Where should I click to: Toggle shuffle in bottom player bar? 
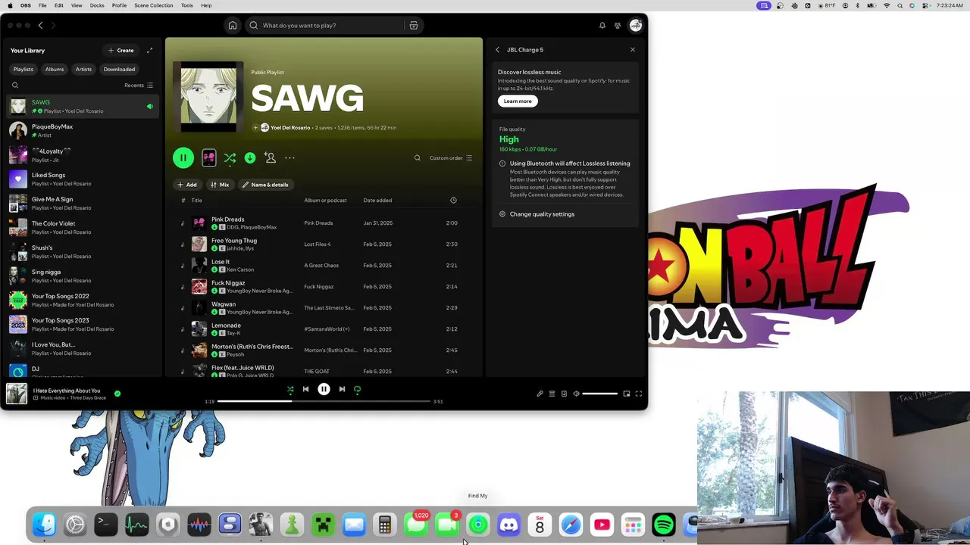[290, 389]
